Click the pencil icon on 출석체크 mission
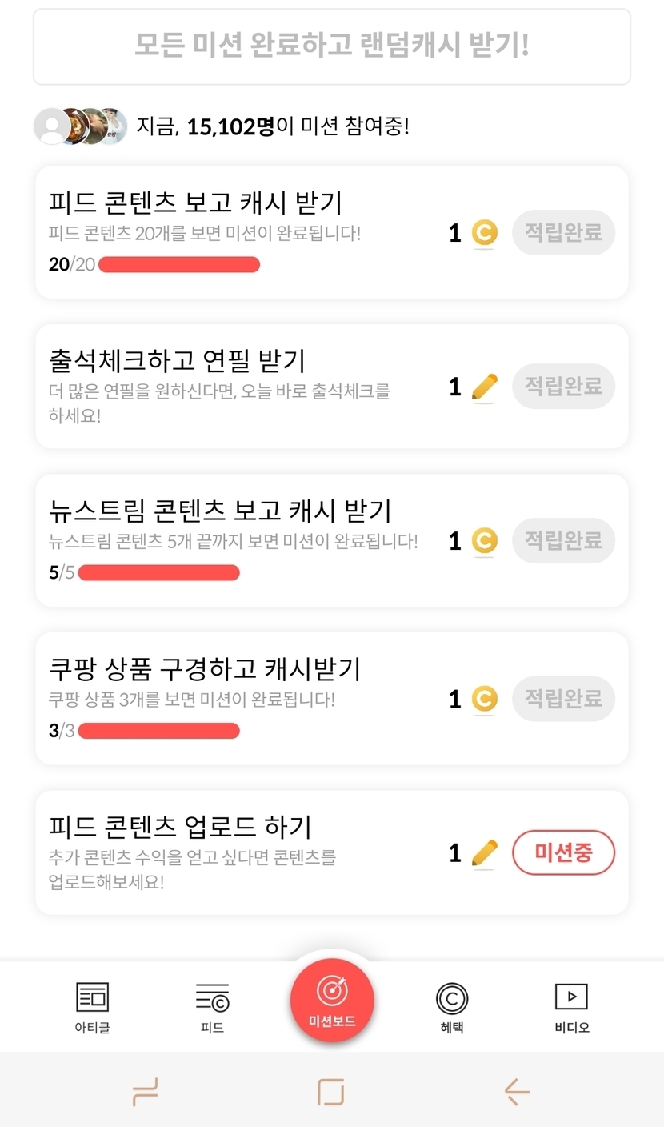Screen dimensions: 664x1127 pos(484,387)
